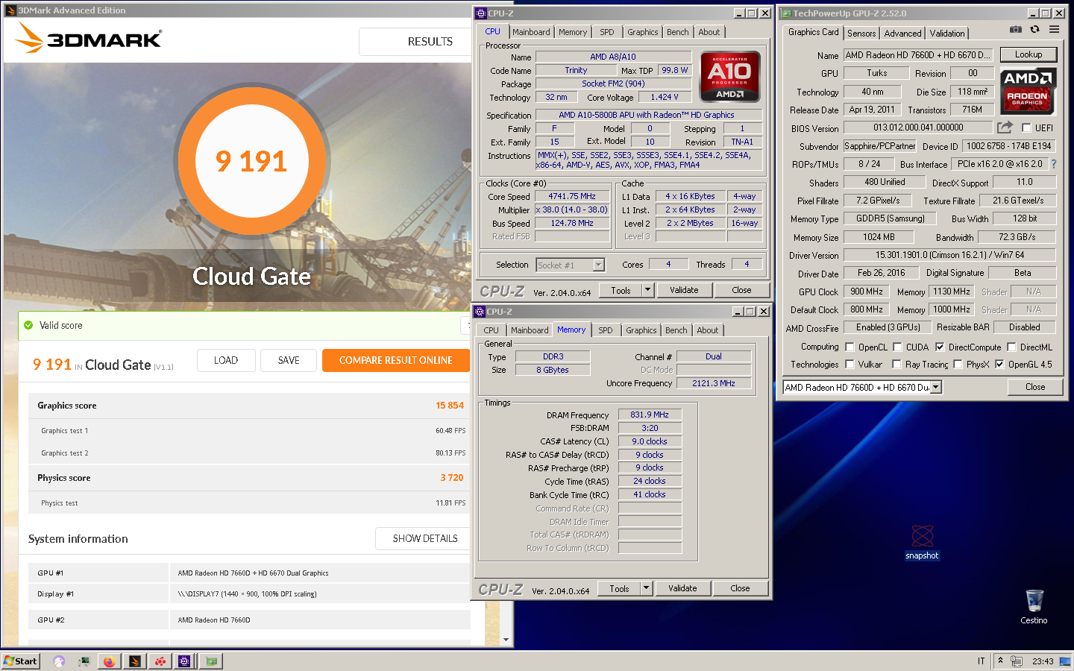The height and width of the screenshot is (671, 1074).
Task: Click the monitor quick-launch icon on taskbar
Action: [84, 661]
